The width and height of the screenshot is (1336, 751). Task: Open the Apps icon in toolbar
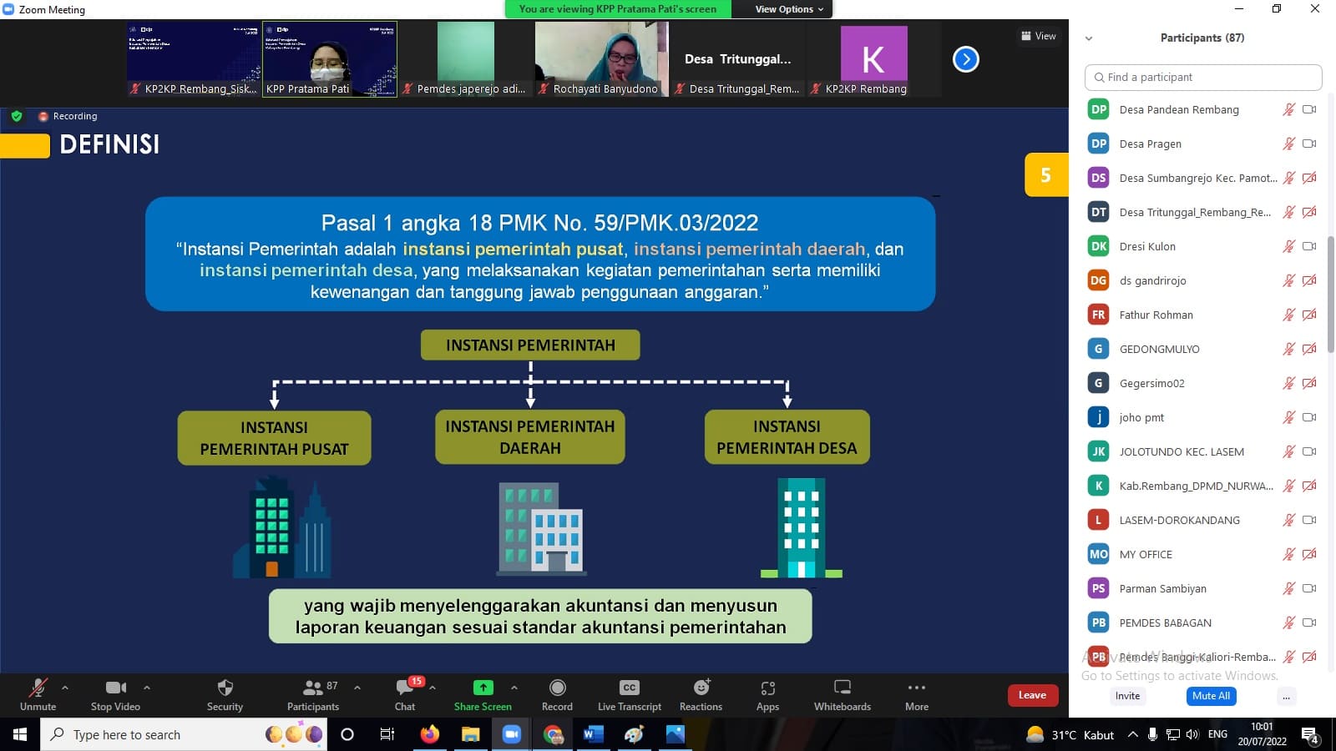pos(767,688)
